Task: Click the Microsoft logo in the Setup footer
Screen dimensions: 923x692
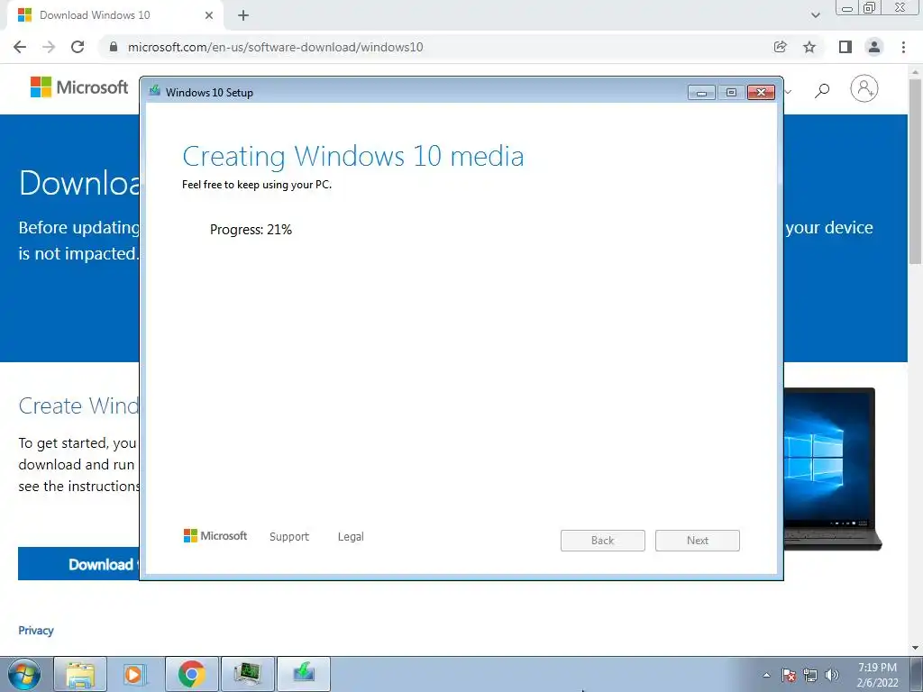Action: tap(215, 536)
